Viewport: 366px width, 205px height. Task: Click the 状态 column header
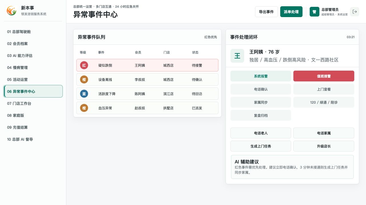pyautogui.click(x=195, y=52)
